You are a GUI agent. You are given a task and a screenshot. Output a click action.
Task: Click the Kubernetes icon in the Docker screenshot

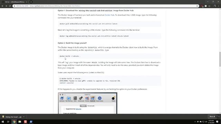point(99,99)
